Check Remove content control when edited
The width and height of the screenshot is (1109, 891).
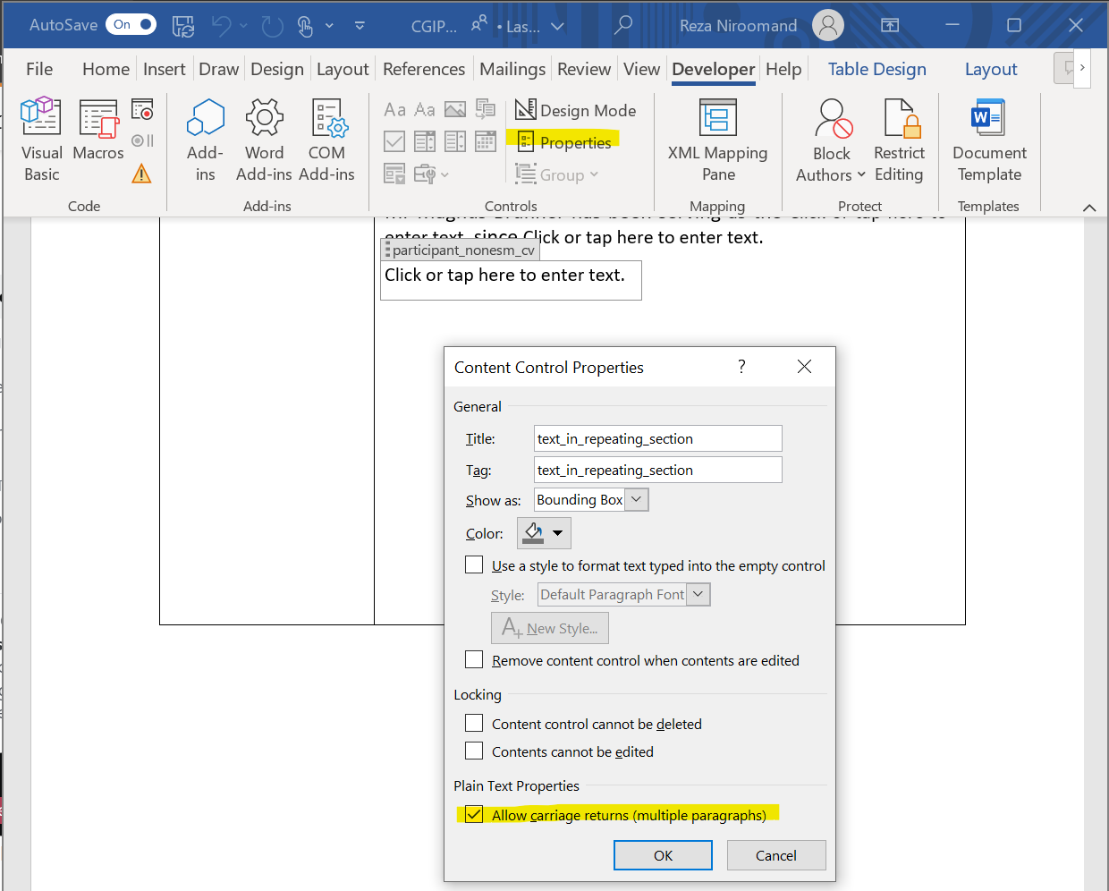click(x=474, y=660)
